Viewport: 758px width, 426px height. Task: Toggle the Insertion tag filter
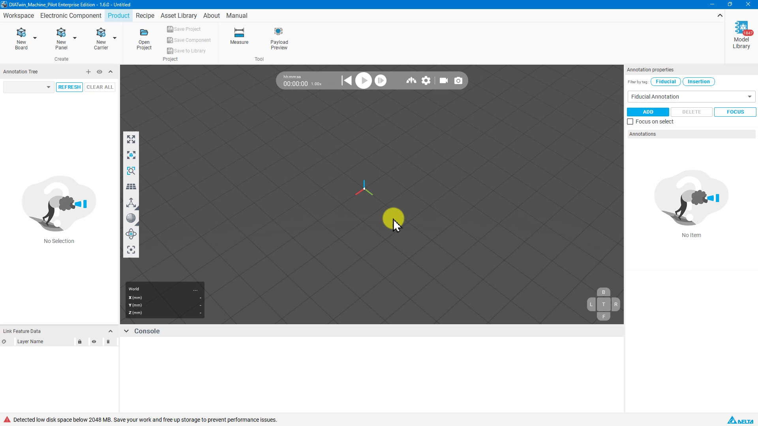[699, 82]
